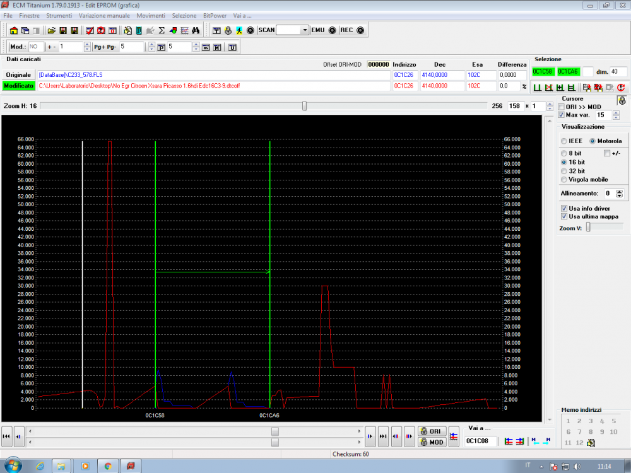631x473 pixels.
Task: Click the red refresh icon in Selezione
Action: [x=620, y=88]
